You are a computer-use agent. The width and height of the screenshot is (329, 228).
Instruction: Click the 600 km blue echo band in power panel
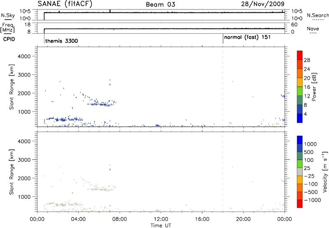click(65, 119)
